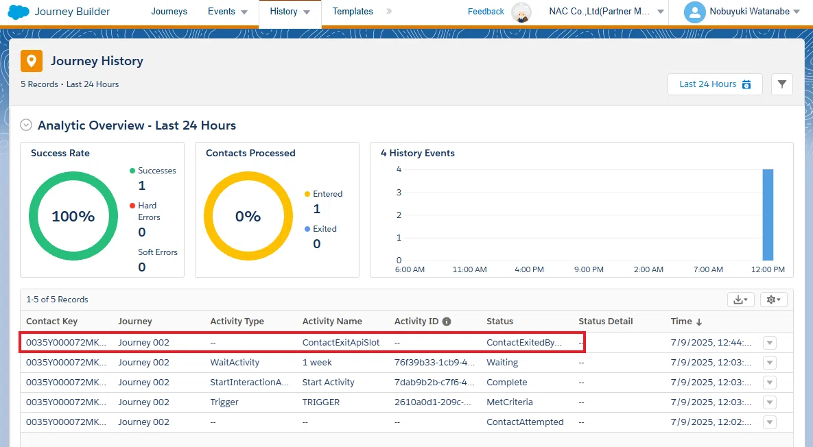Click the Last 24 Hours button

714,84
